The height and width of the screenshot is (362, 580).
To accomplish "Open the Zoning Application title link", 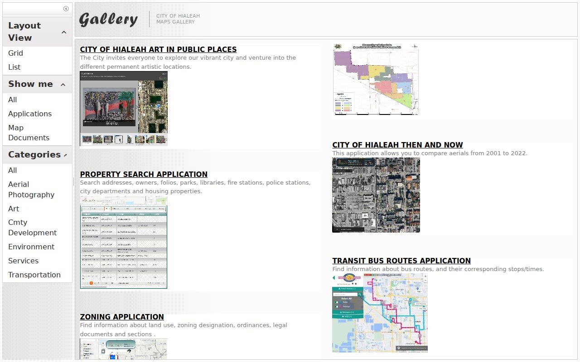I will click(x=122, y=317).
